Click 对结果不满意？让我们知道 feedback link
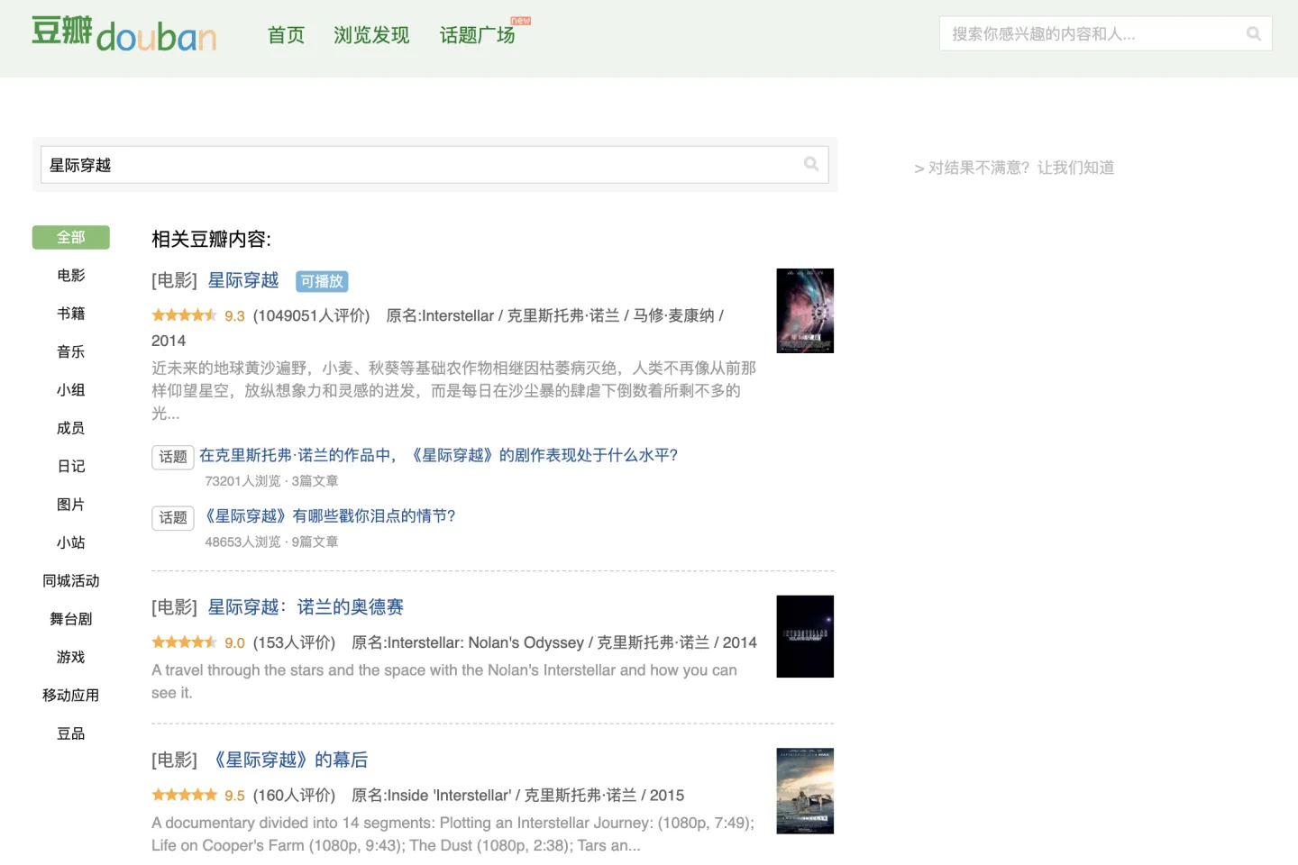This screenshot has width=1298, height=865. pos(1014,168)
